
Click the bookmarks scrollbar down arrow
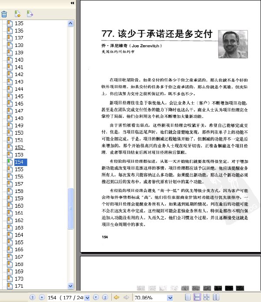coord(70,286)
